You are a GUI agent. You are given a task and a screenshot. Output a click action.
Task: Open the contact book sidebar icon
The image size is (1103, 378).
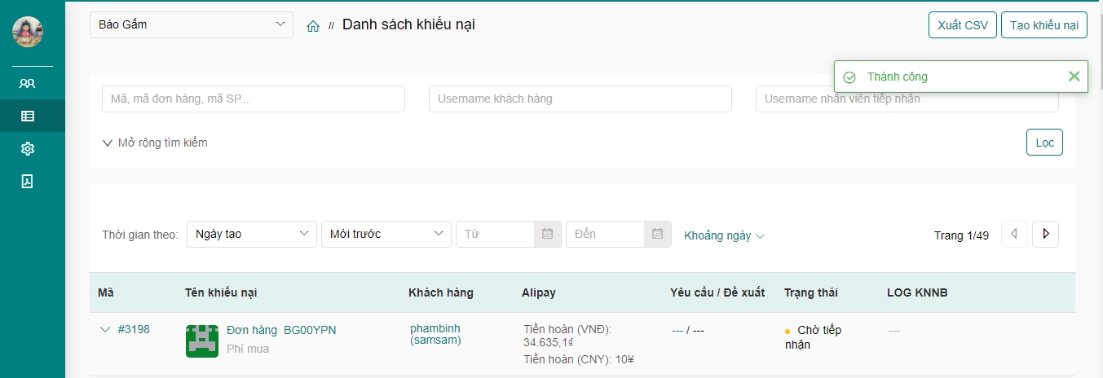pos(28,181)
